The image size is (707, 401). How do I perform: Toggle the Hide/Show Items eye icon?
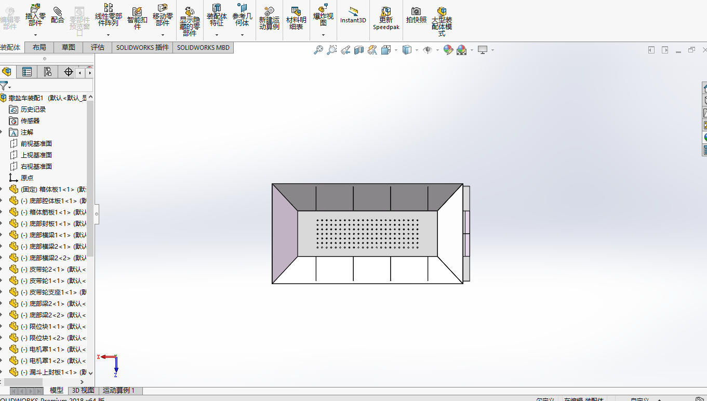coord(428,50)
